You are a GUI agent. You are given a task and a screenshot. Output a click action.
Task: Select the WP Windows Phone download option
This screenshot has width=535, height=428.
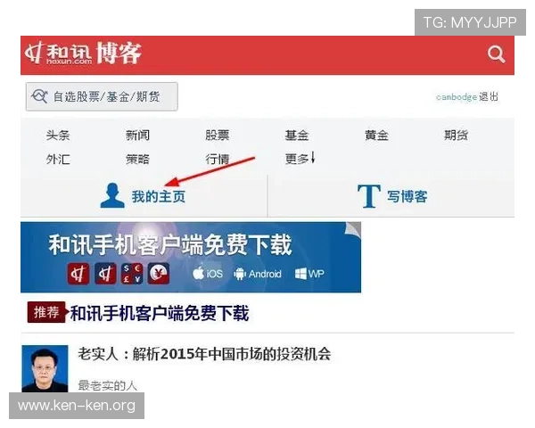pos(309,274)
